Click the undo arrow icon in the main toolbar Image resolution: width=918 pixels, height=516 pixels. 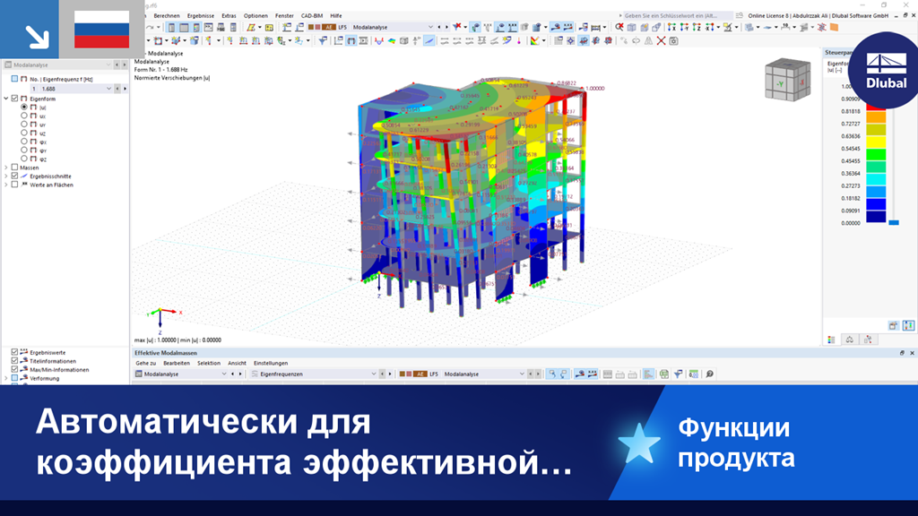pos(148,27)
